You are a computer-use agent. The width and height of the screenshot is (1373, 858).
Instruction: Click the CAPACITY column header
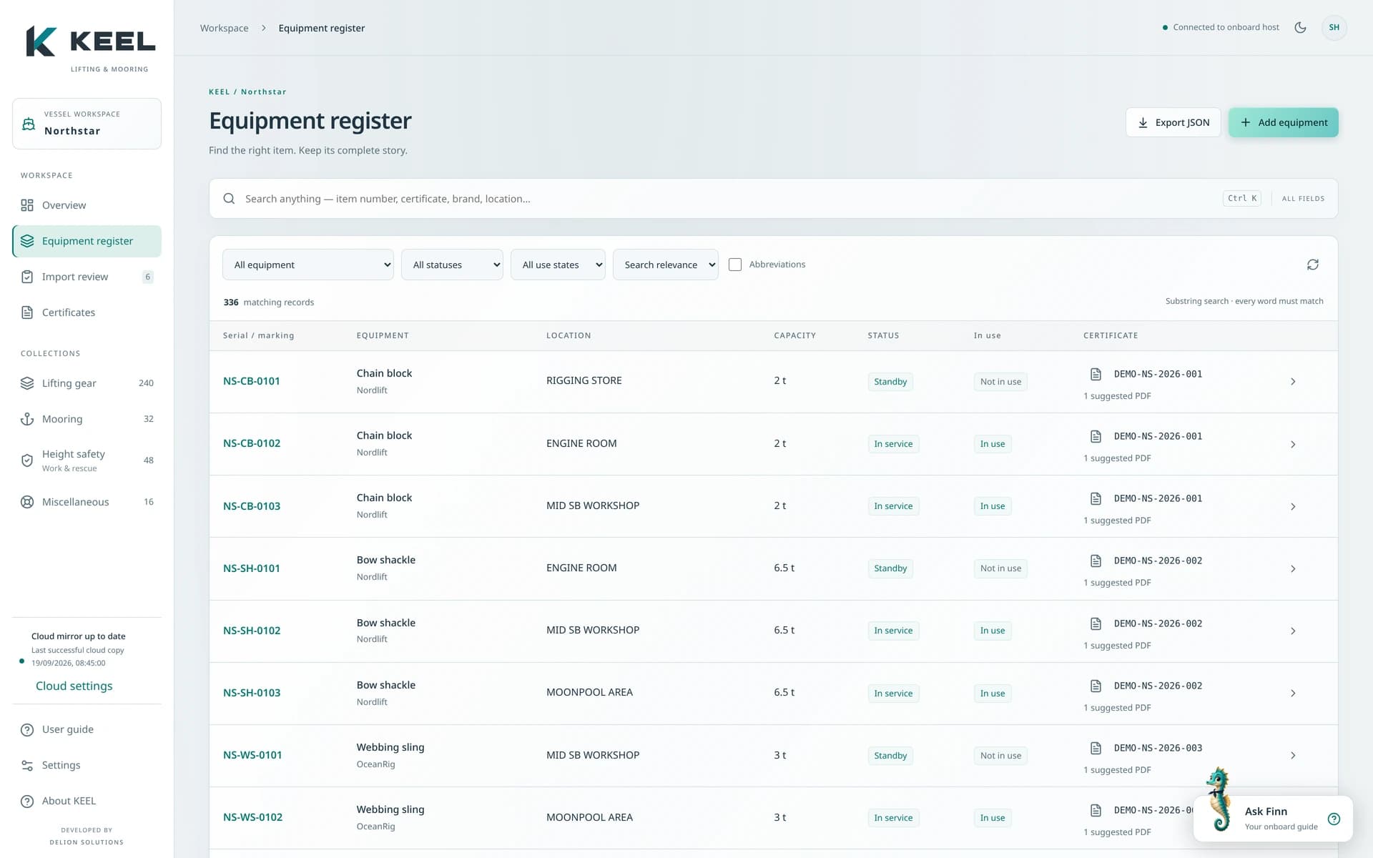(794, 335)
